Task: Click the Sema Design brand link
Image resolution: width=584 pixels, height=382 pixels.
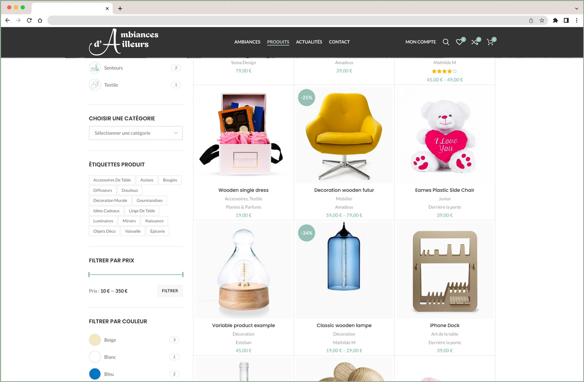Action: pos(243,62)
